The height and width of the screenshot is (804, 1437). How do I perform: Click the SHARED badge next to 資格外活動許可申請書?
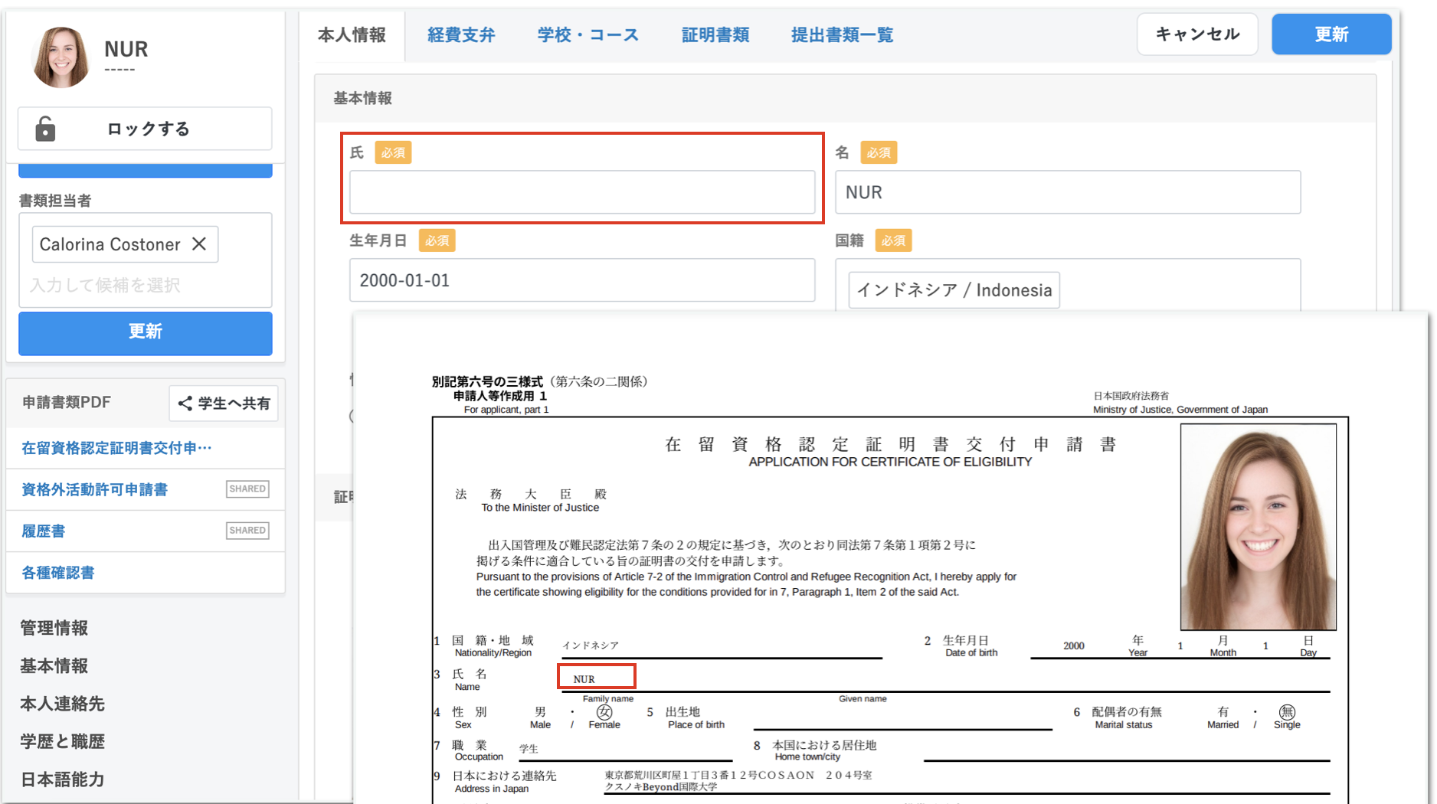[x=247, y=489]
